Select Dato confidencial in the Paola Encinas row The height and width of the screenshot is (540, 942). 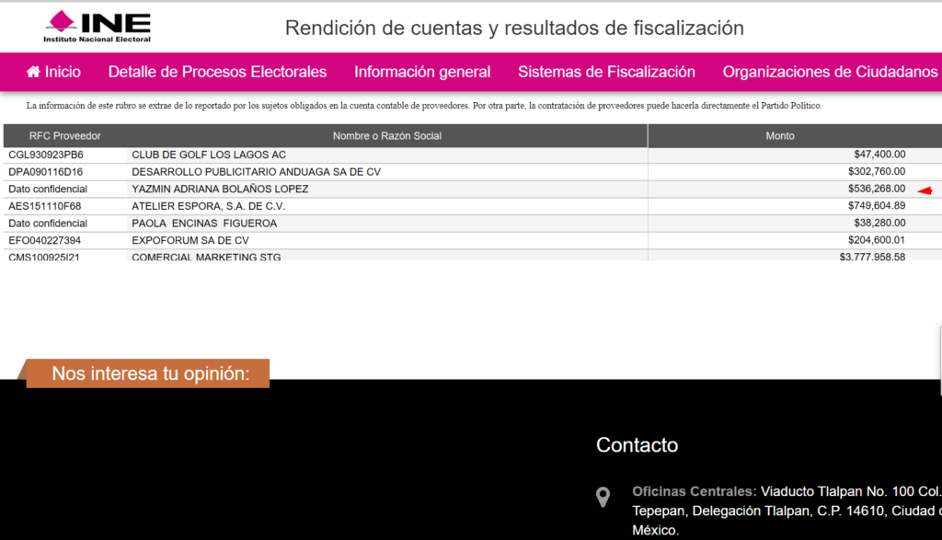[48, 224]
